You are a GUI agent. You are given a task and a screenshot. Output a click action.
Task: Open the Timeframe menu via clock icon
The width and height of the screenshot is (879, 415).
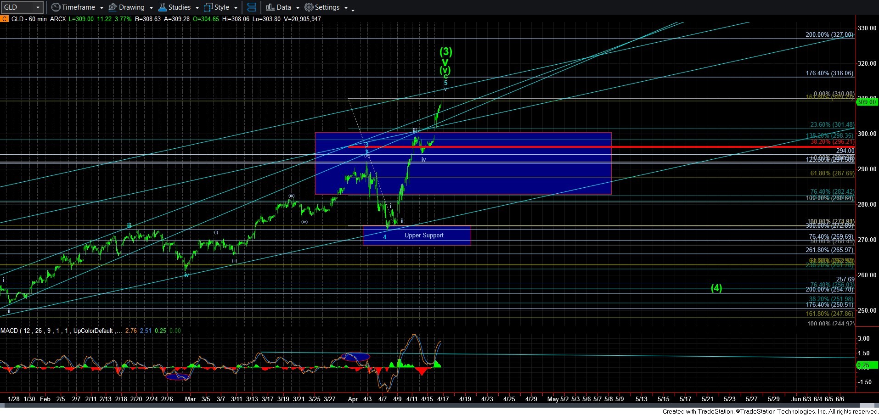[56, 7]
